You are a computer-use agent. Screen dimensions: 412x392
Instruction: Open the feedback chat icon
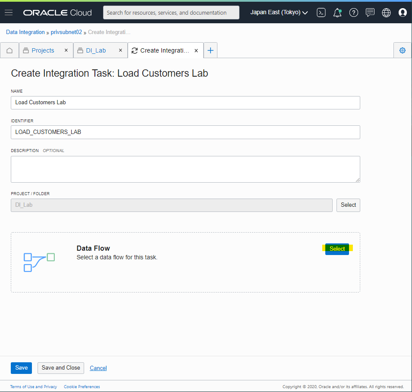click(x=370, y=12)
